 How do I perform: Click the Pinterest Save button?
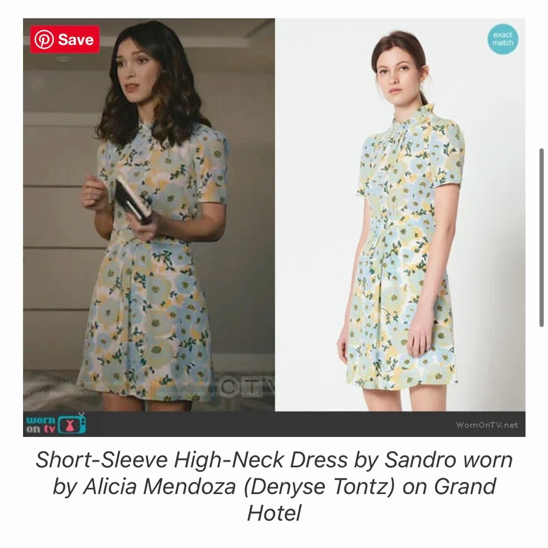click(x=65, y=39)
